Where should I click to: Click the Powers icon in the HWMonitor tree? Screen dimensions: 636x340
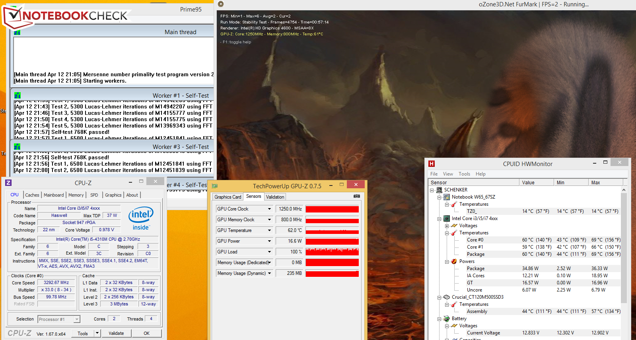(x=454, y=261)
